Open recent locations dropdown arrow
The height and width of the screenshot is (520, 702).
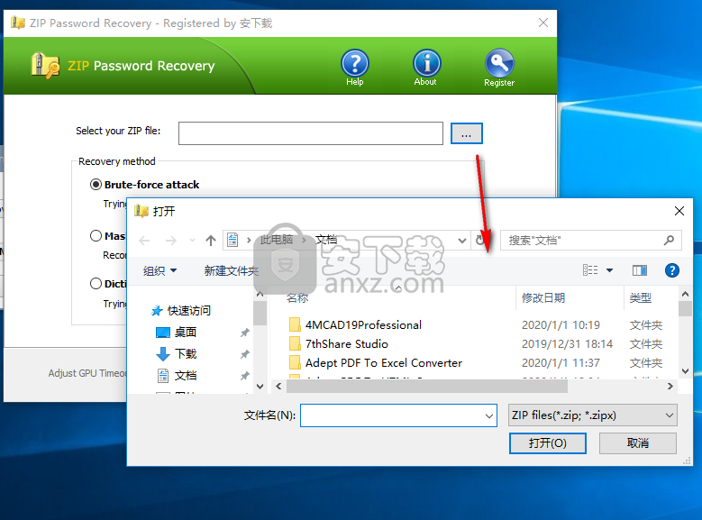pos(192,241)
